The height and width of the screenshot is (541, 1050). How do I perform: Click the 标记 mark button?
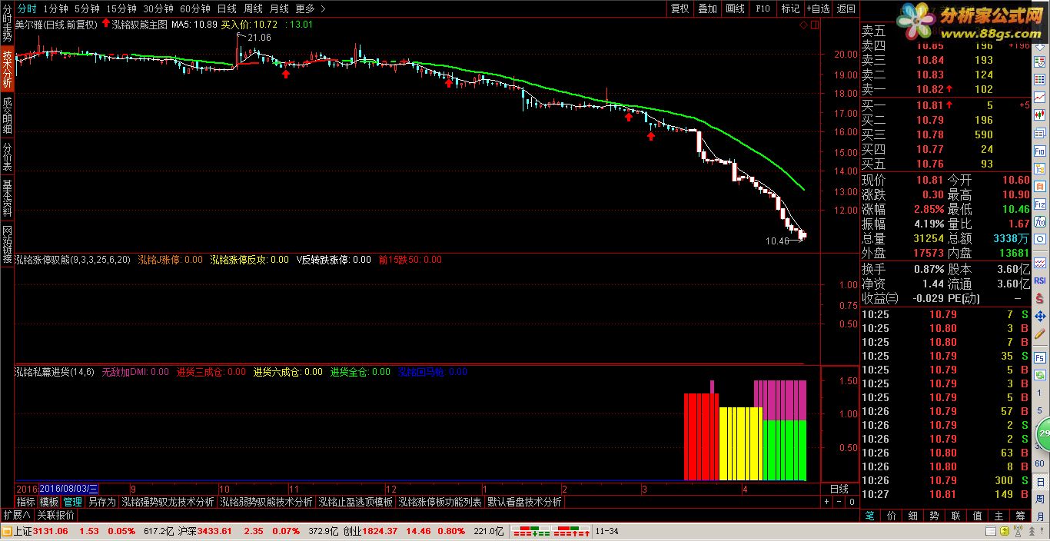pyautogui.click(x=790, y=8)
